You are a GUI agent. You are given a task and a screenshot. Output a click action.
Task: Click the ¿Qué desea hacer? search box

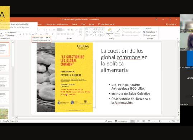(x=106, y=24)
